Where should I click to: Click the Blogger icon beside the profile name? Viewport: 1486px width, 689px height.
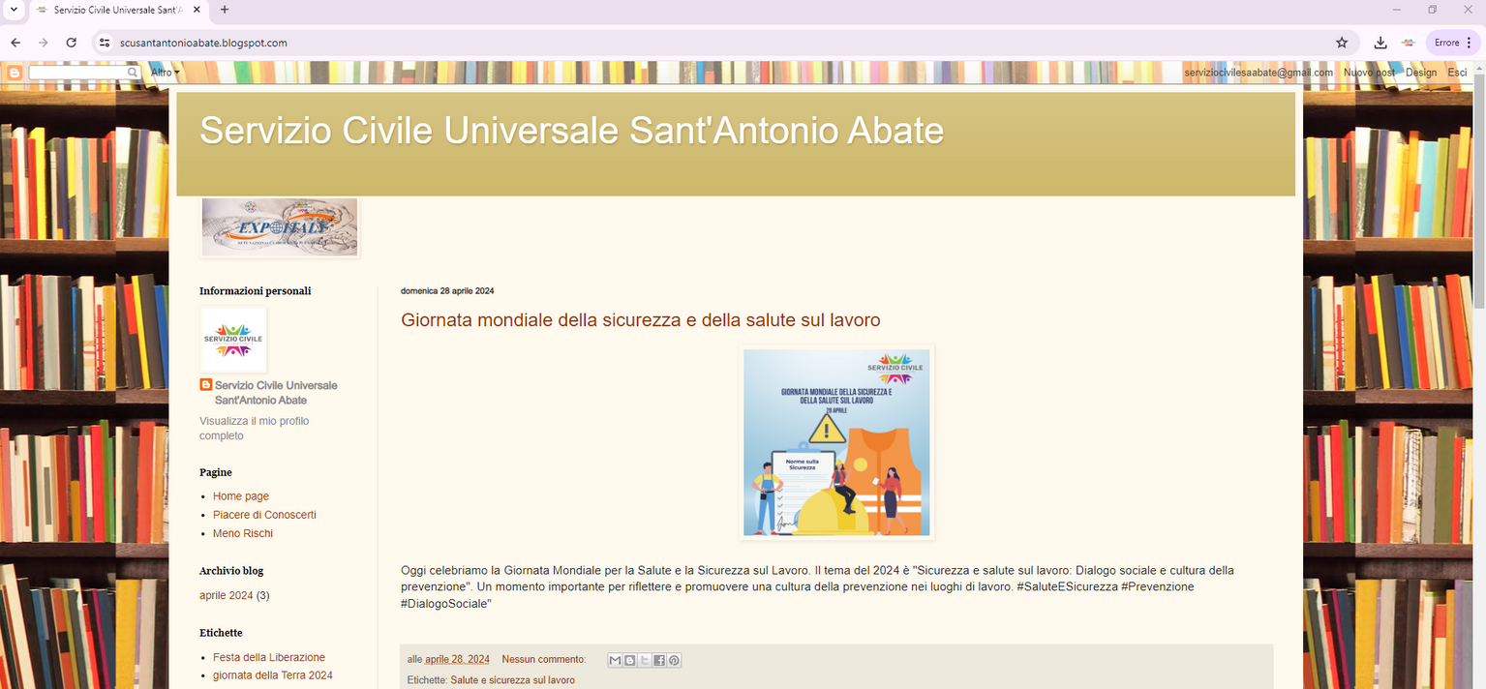coord(205,385)
